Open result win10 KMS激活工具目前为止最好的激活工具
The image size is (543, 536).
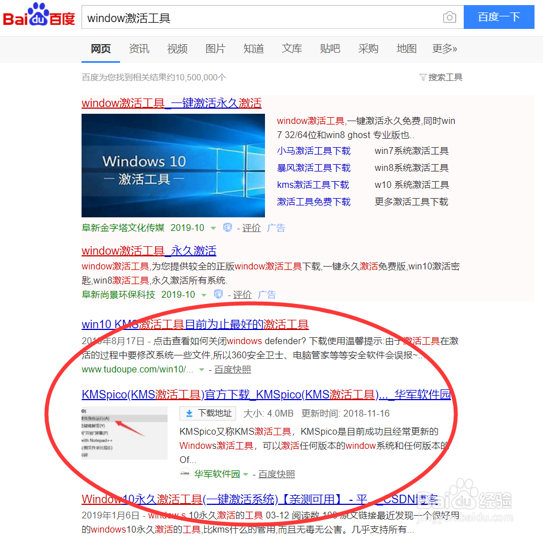tap(195, 324)
